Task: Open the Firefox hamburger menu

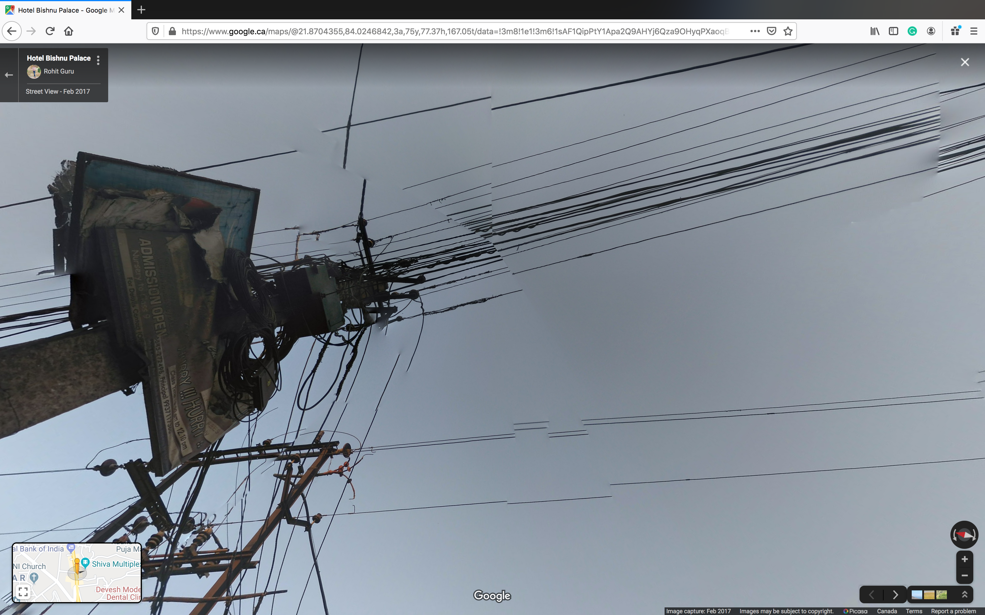Action: 974,31
